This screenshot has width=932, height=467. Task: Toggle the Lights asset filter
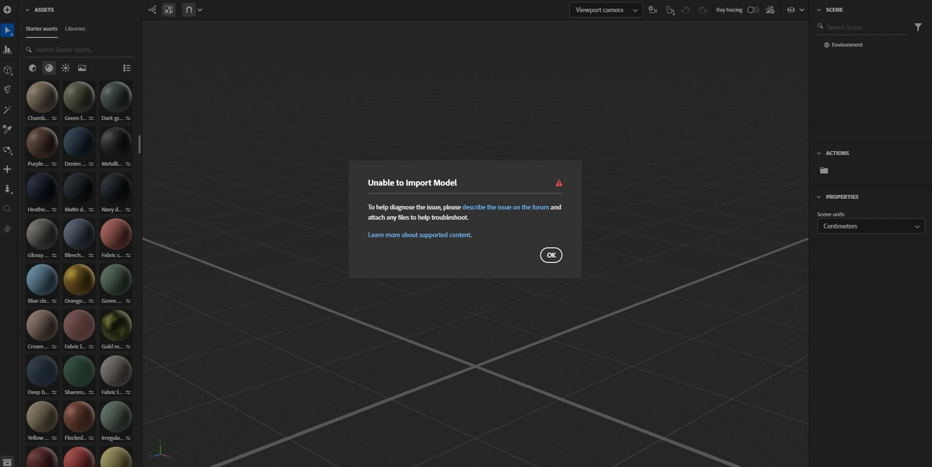tap(66, 68)
